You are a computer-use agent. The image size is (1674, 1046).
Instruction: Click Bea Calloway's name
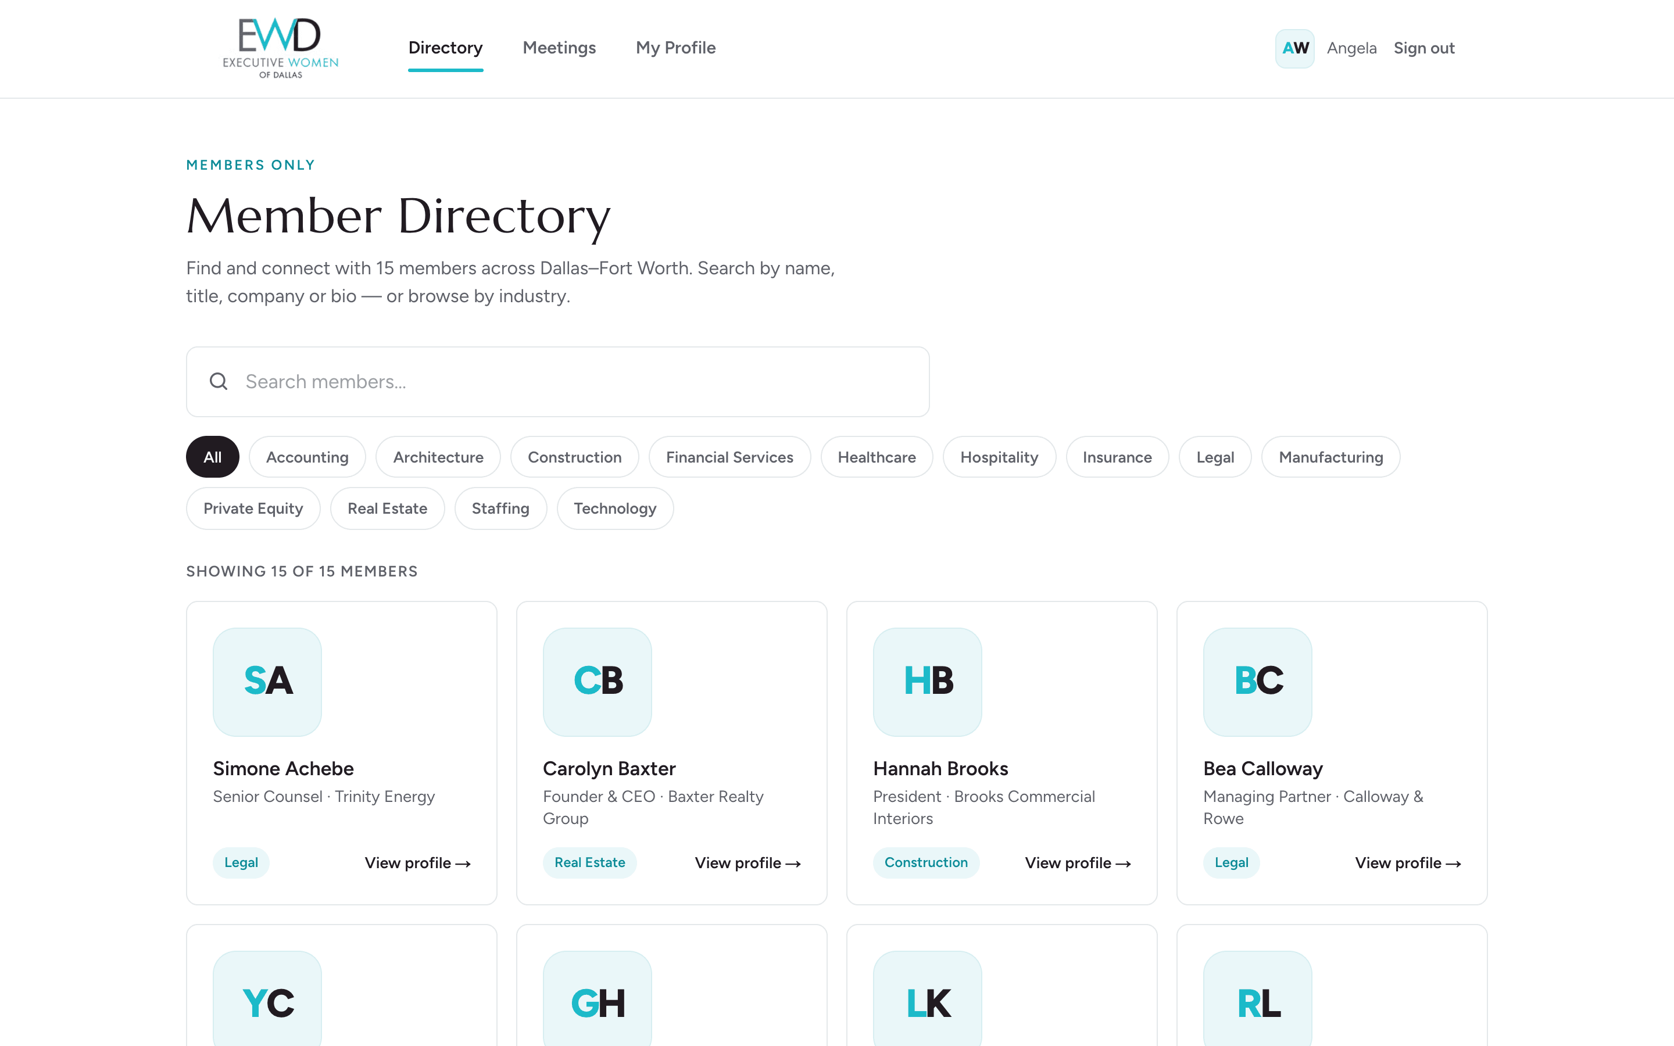point(1262,769)
